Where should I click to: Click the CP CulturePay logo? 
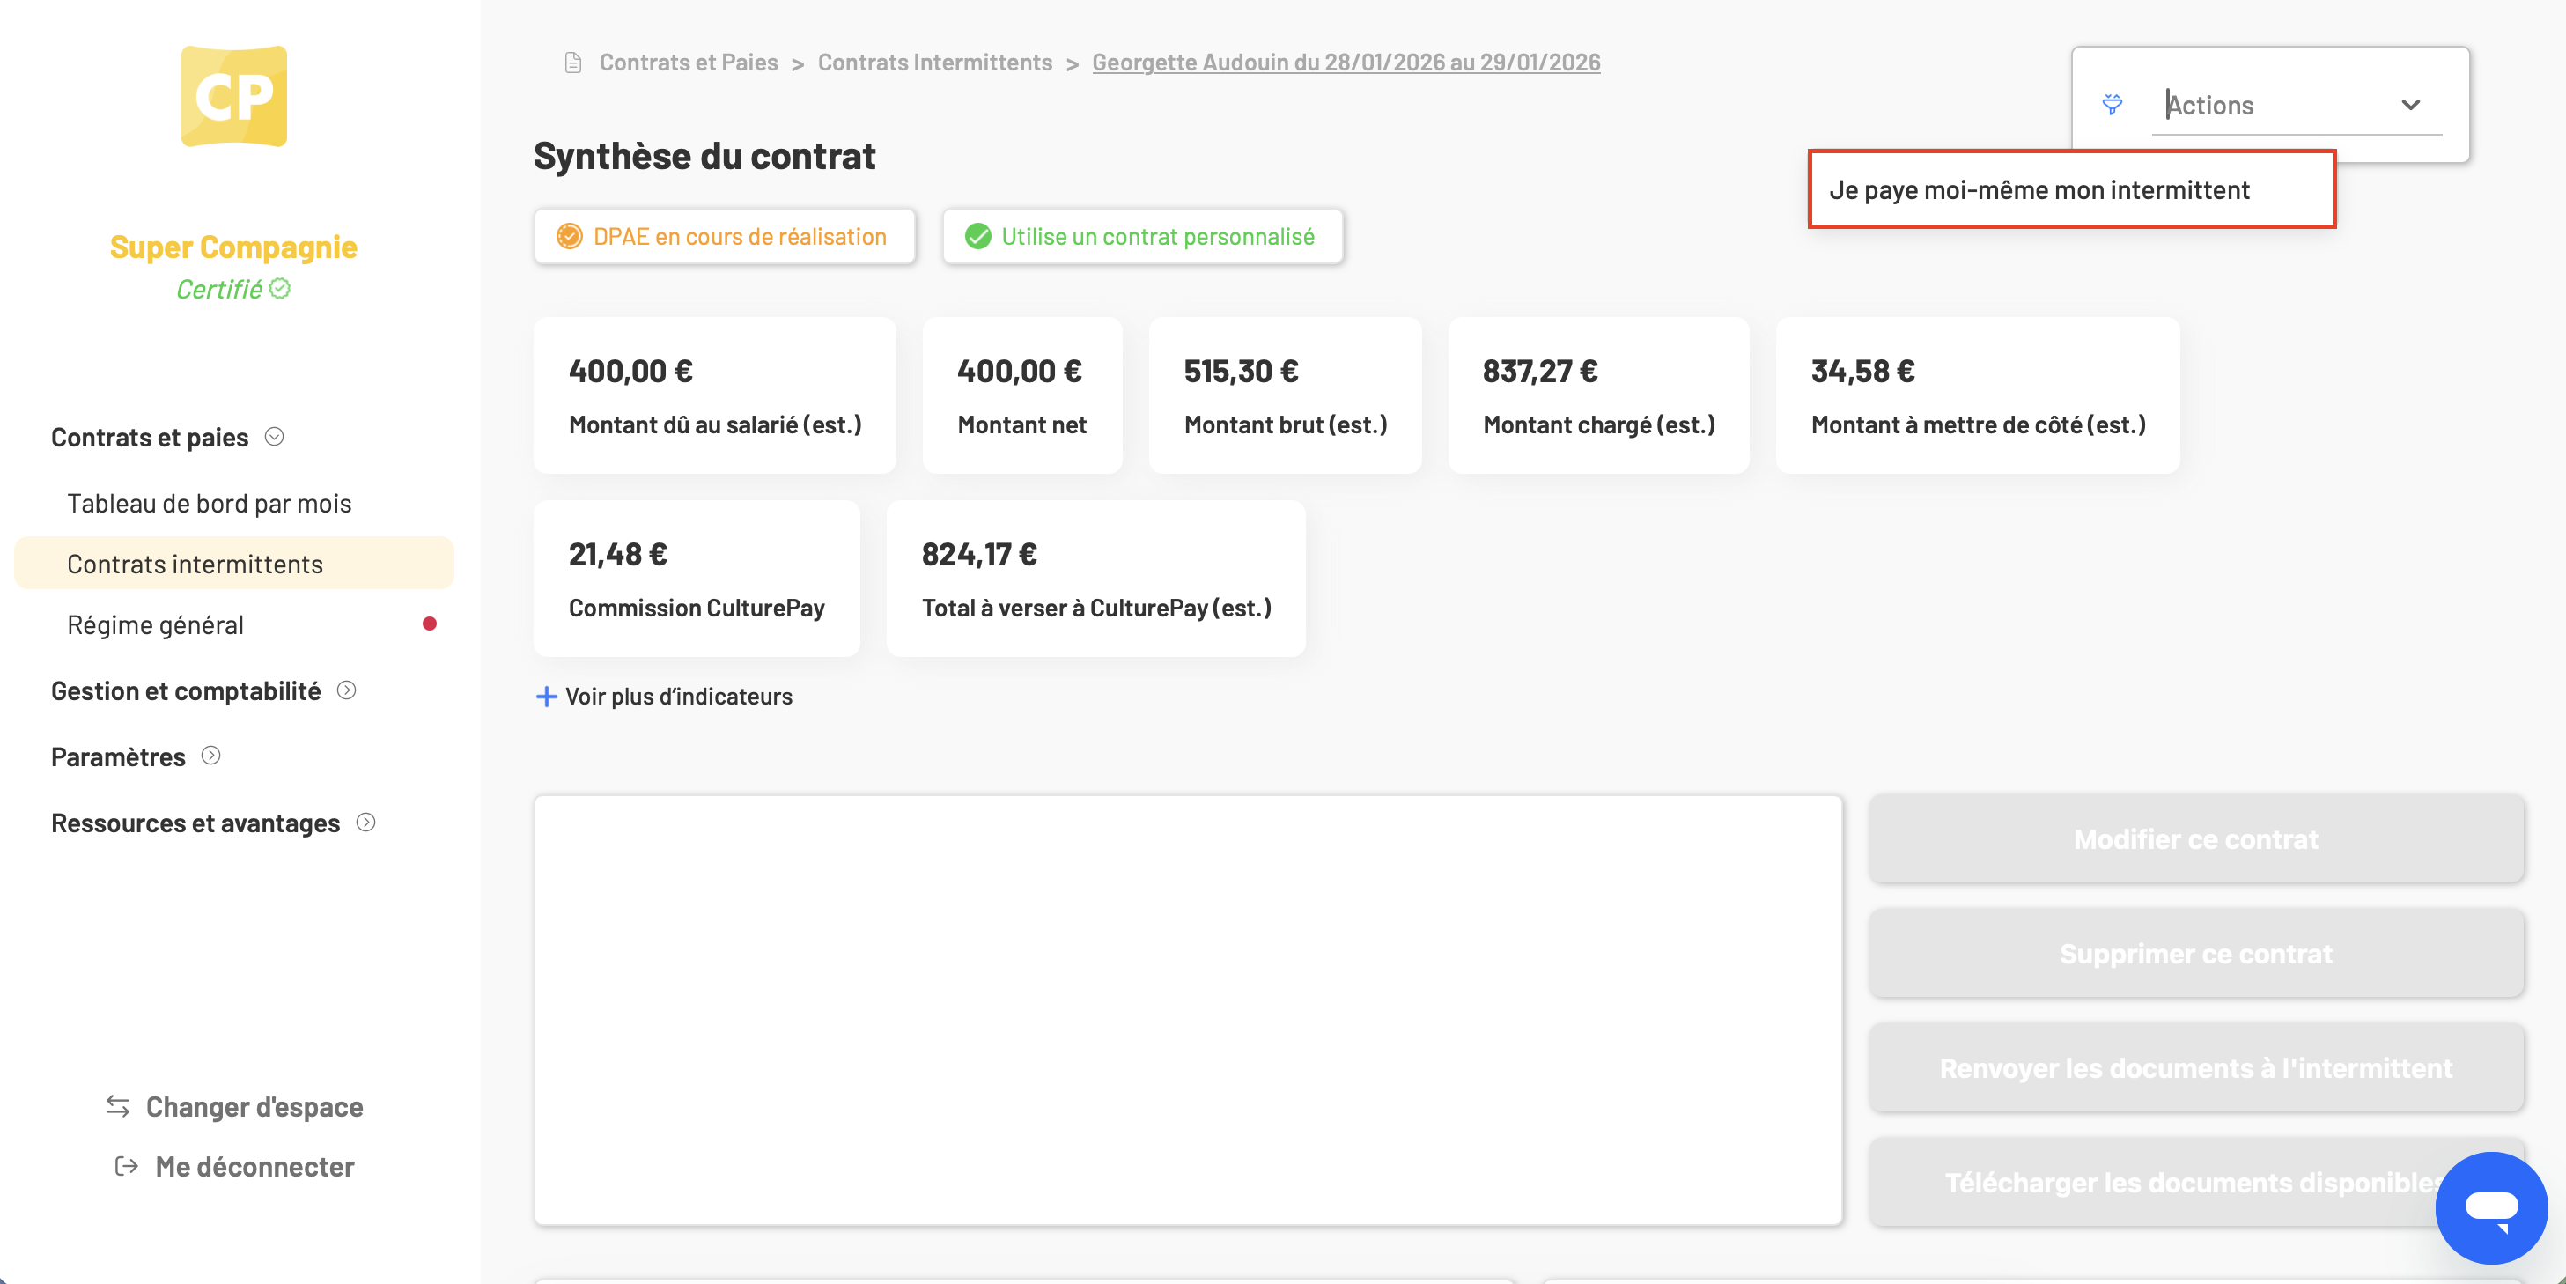234,97
